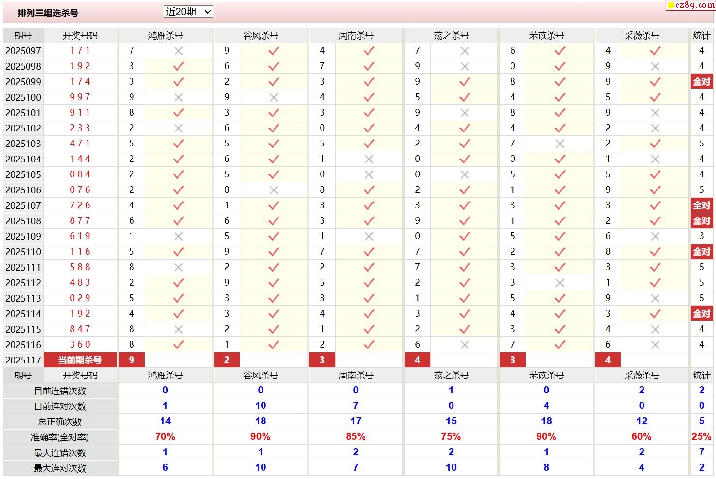Click the 鸿雁 cross mark in row 2025111

click(x=178, y=267)
